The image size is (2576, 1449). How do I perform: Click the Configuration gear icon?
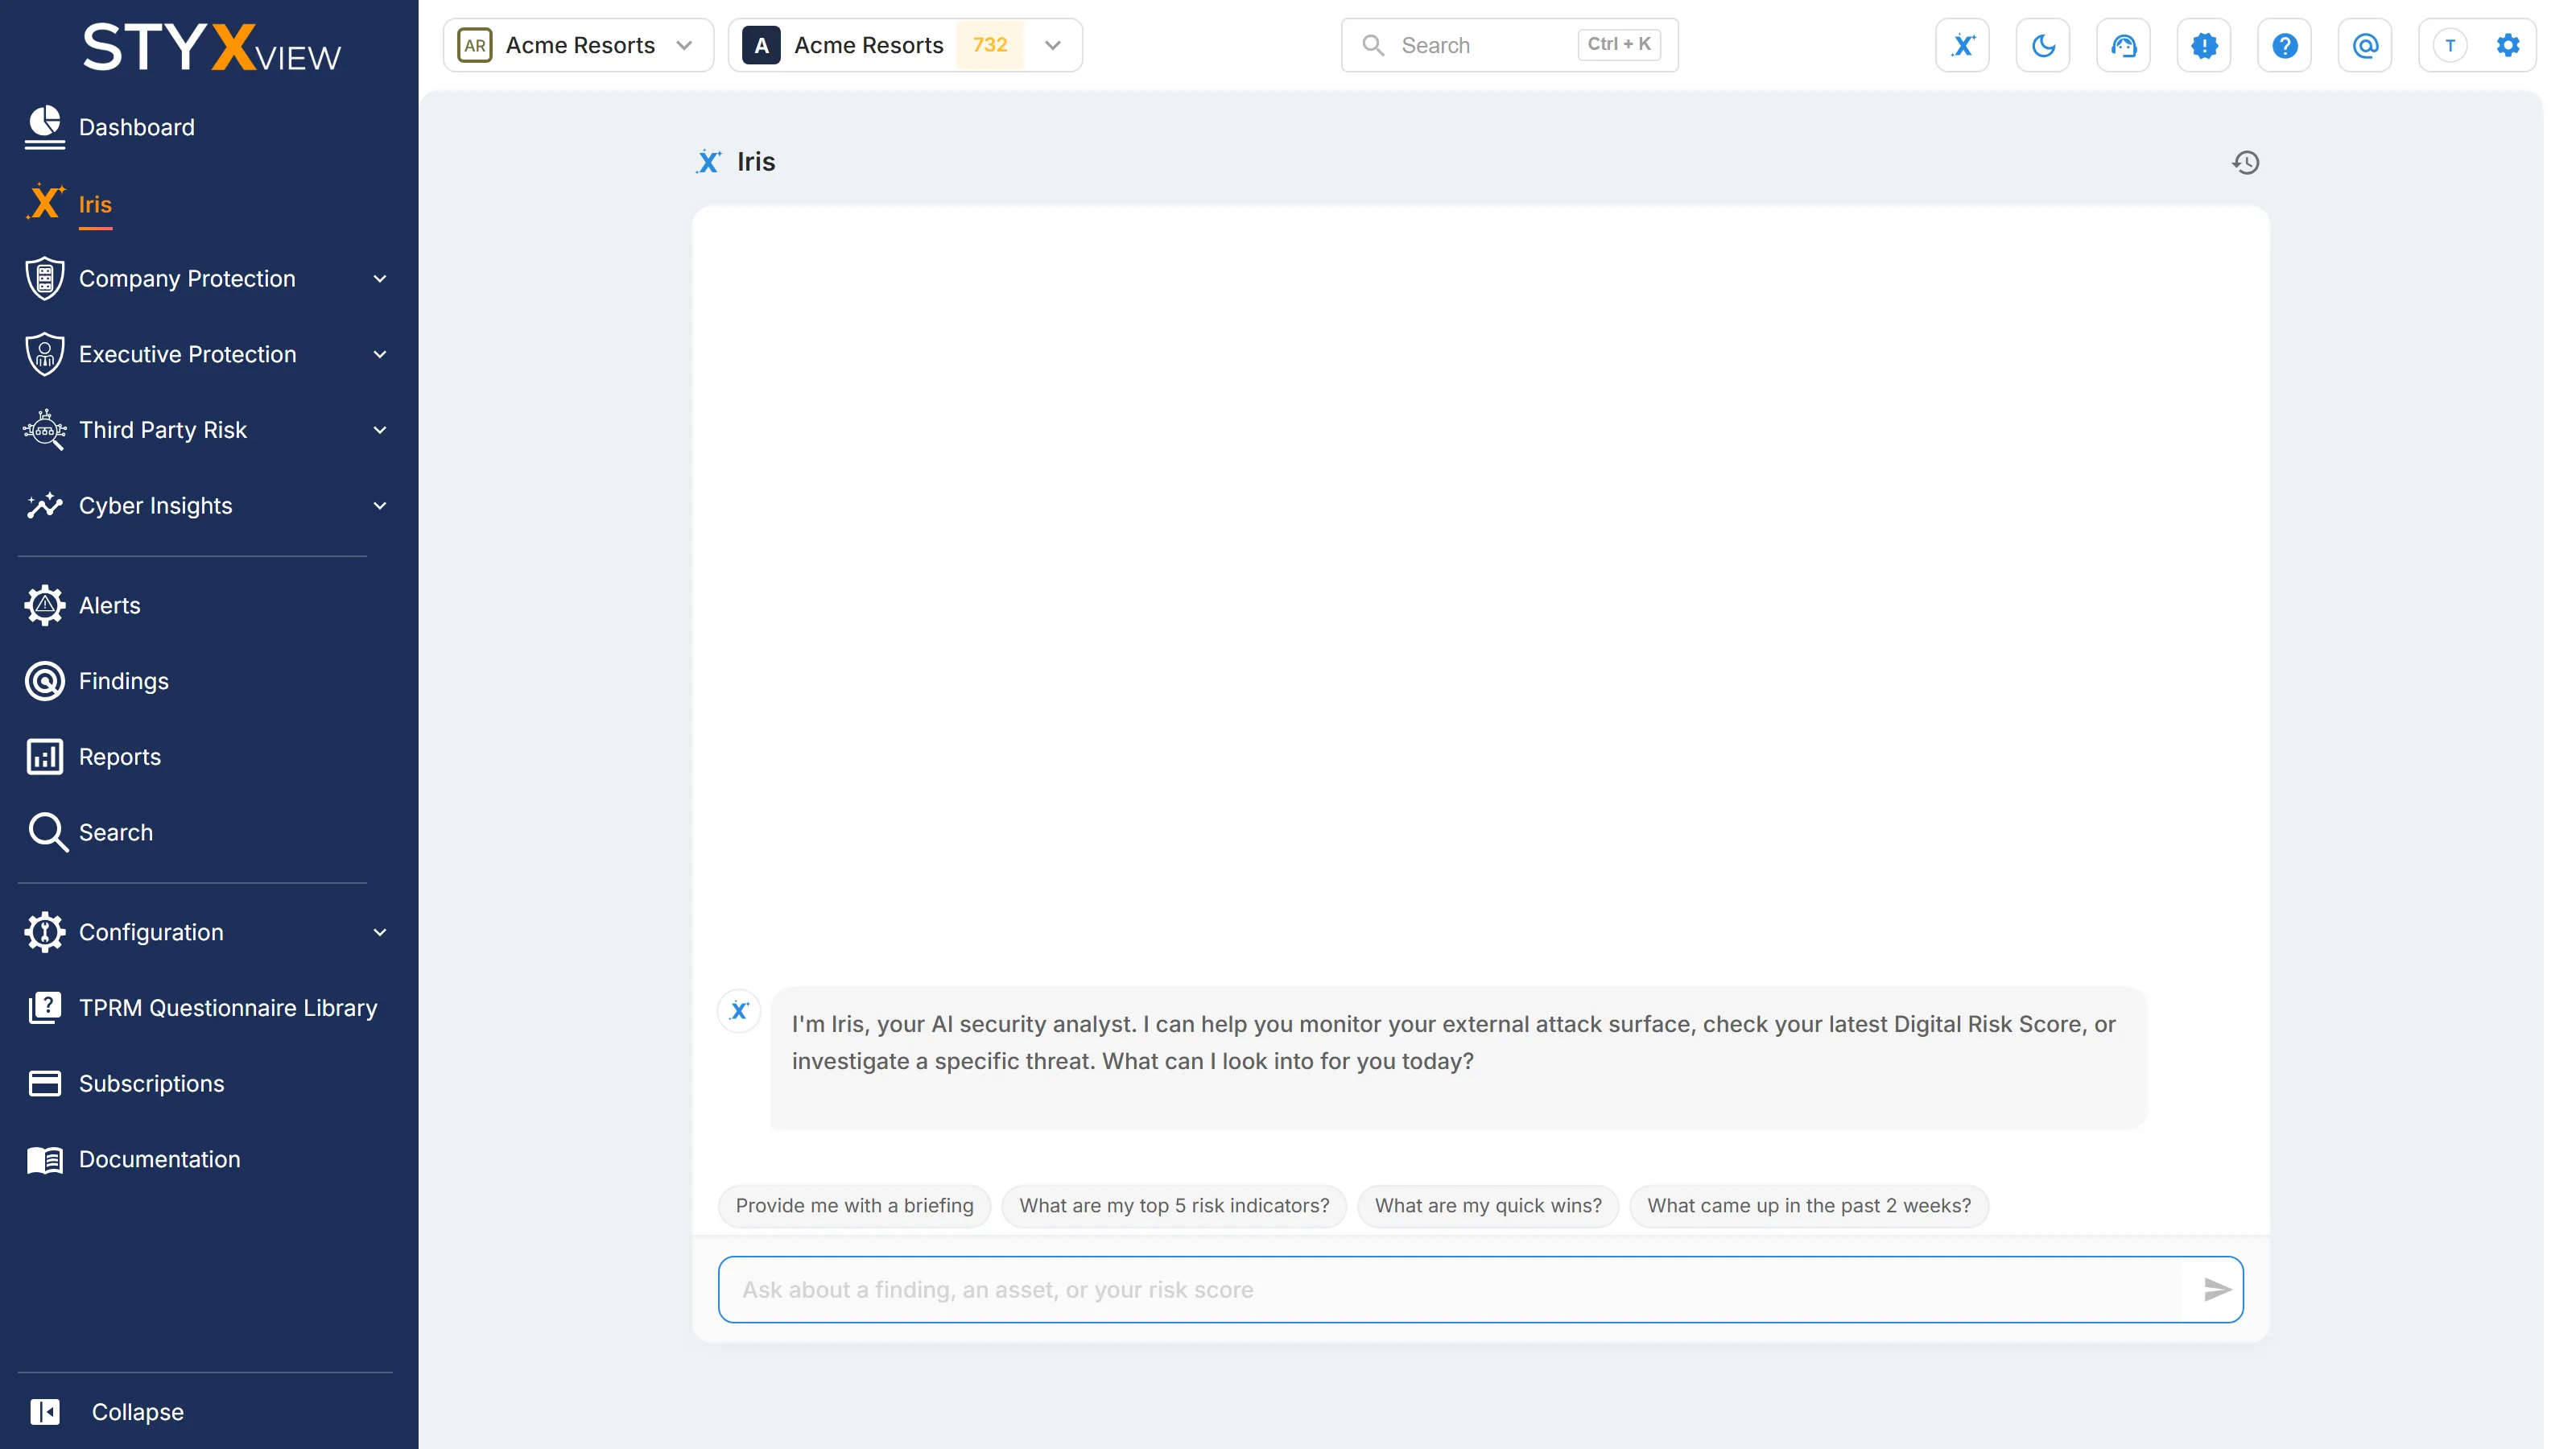[x=45, y=932]
